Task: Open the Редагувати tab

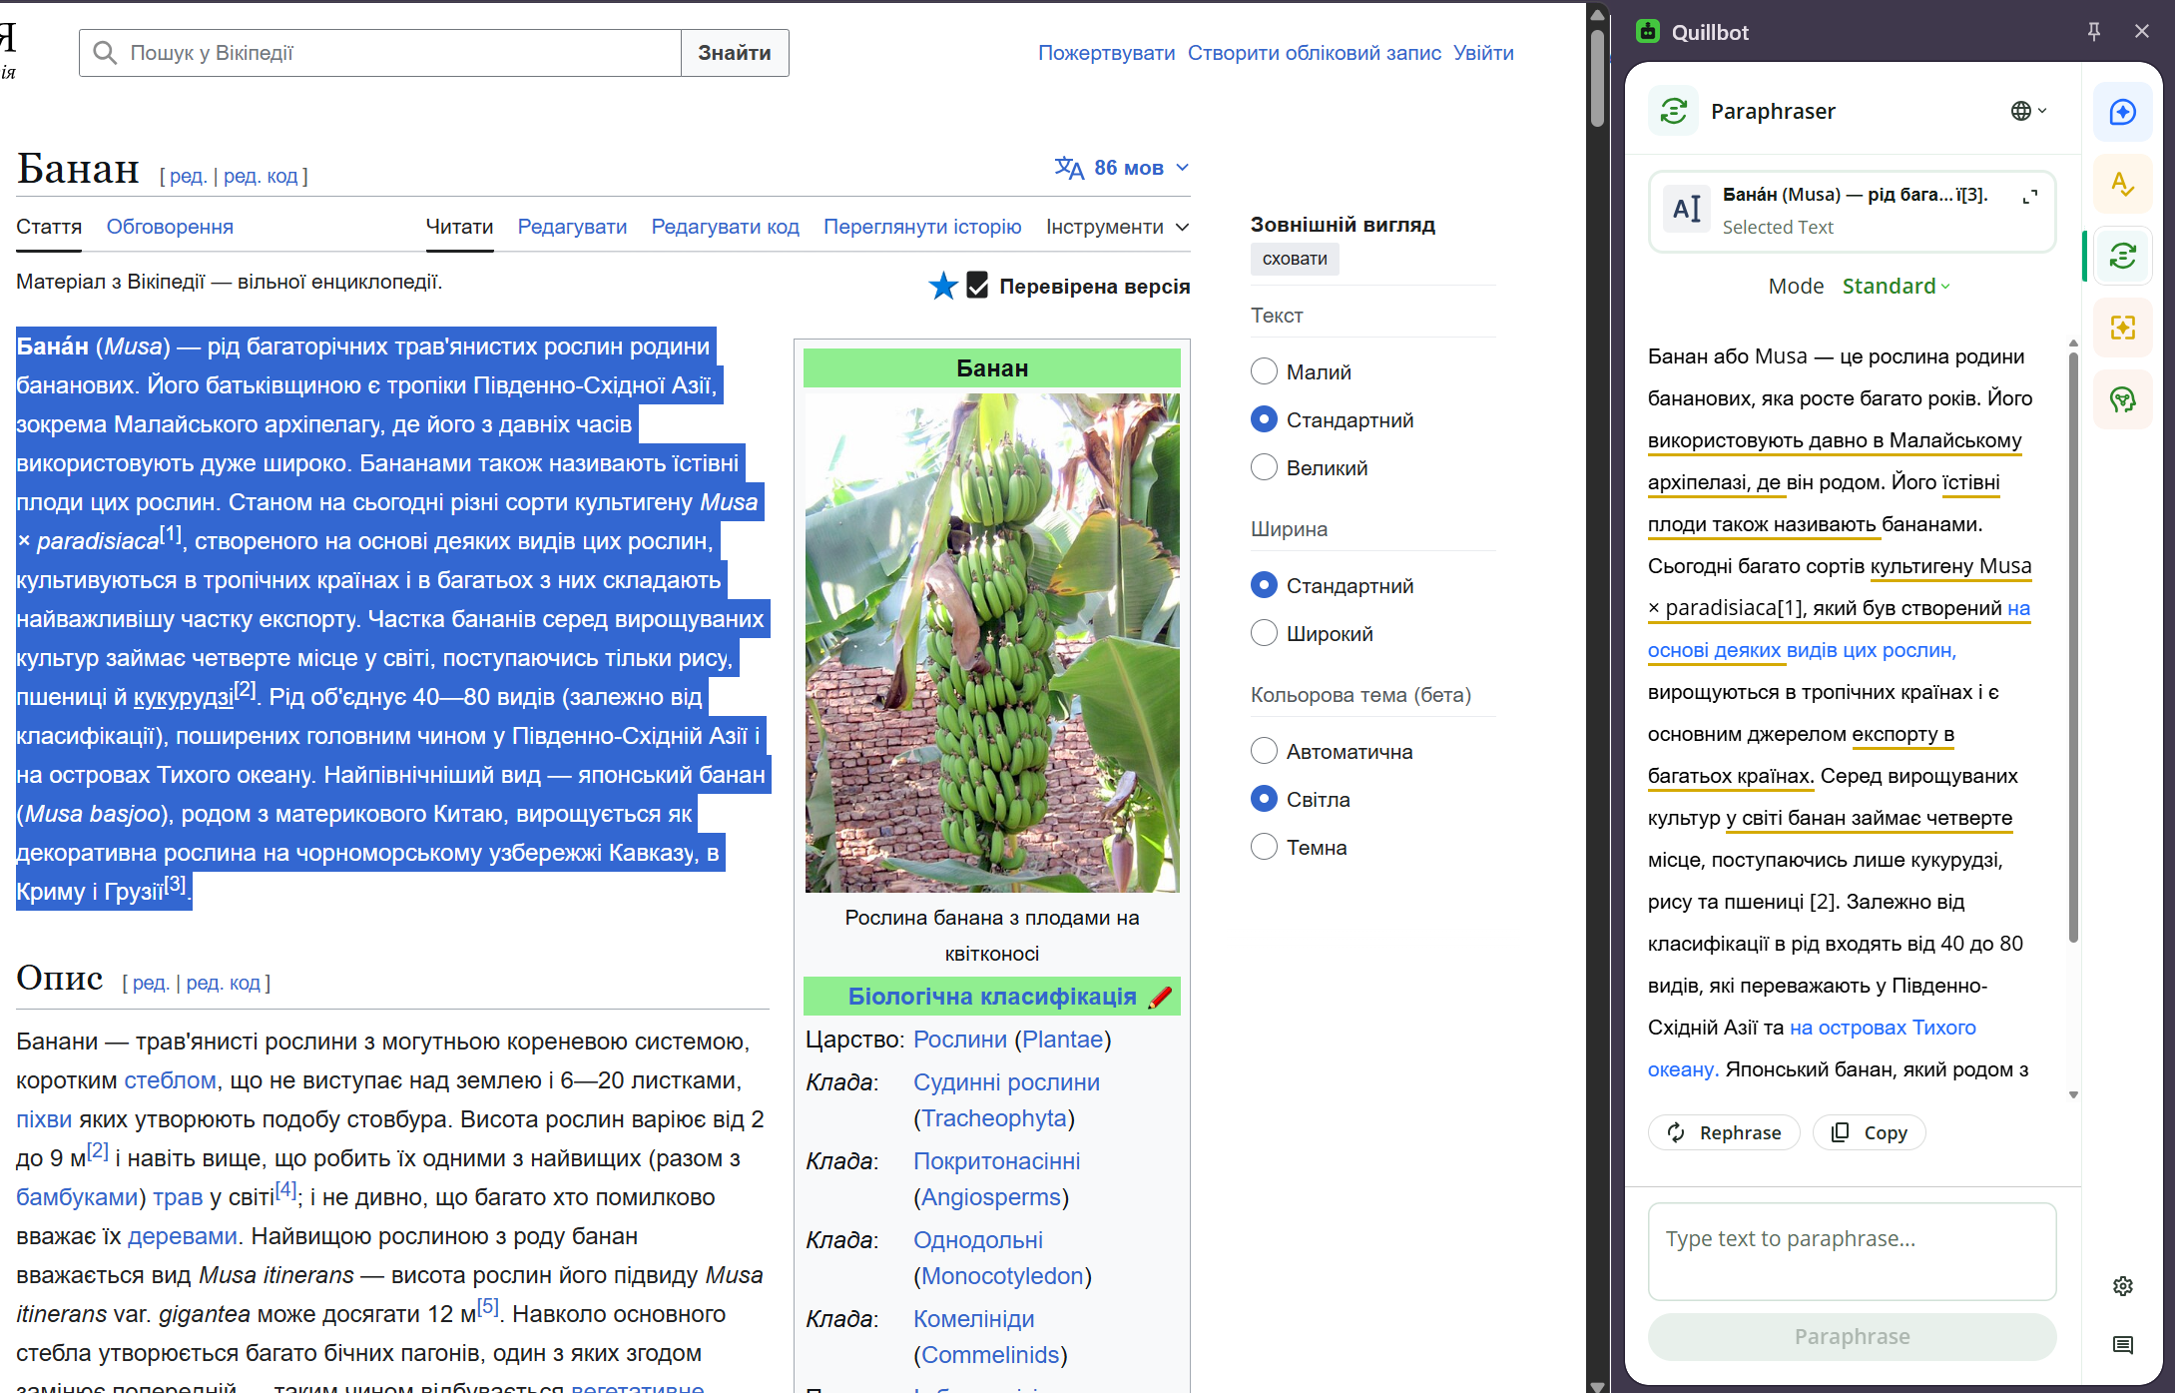Action: (572, 227)
